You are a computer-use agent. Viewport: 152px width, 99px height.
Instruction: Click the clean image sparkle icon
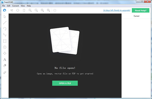pyautogui.click(x=12, y=10)
